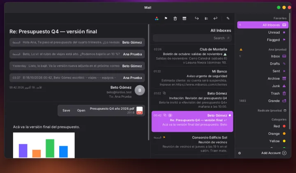Open the Flagged mailbox
This screenshot has height=173, width=296.
point(263,40)
